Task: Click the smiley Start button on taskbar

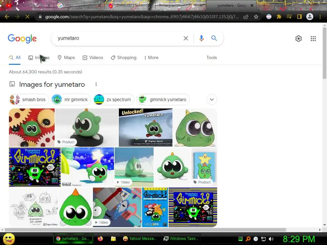Action: coord(9,239)
